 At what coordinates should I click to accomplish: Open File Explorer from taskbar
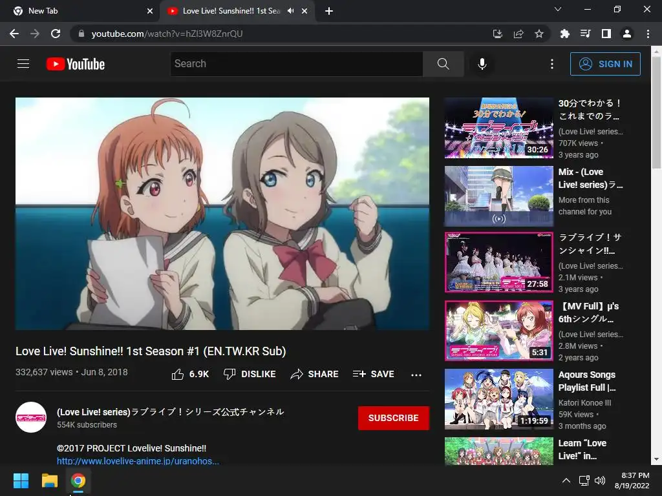(x=49, y=480)
